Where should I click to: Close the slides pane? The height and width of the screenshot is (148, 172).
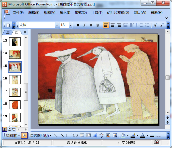click(x=25, y=32)
